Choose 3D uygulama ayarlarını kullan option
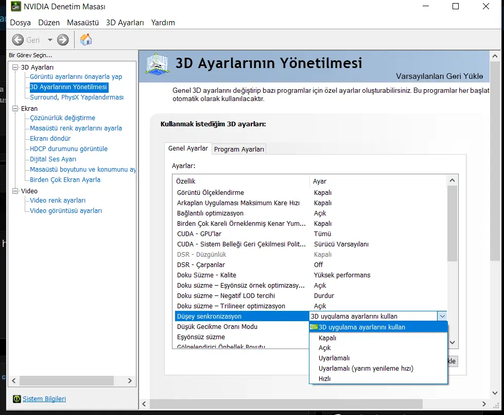 (378, 327)
